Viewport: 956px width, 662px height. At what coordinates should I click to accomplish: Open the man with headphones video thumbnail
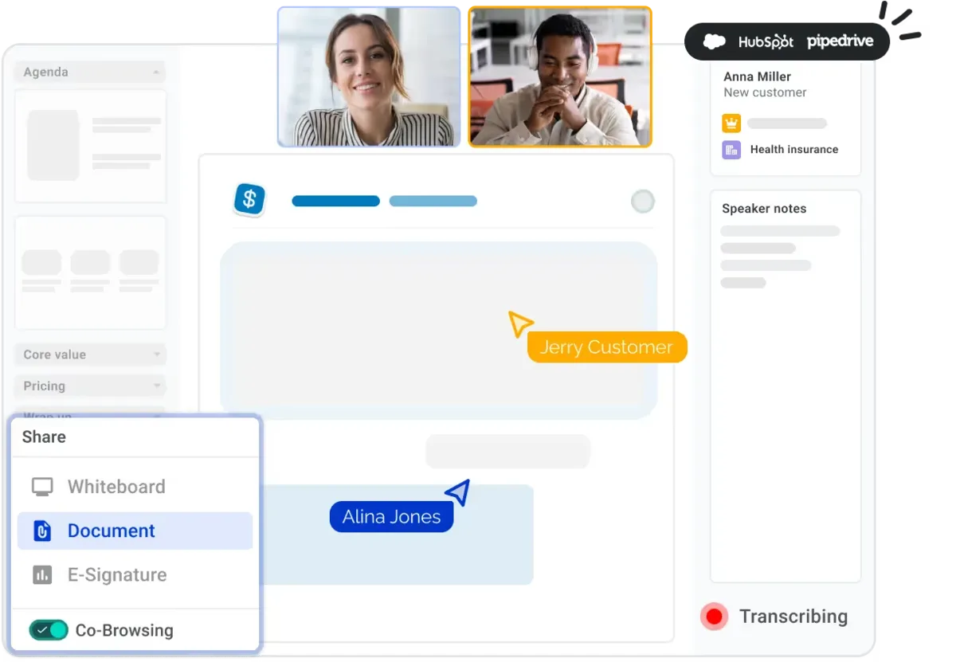(x=560, y=77)
